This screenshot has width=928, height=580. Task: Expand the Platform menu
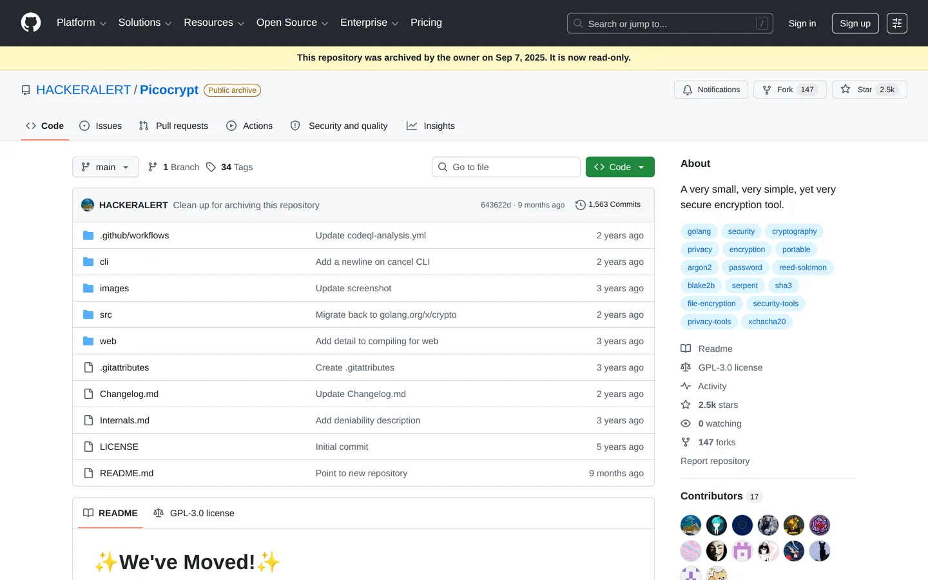[x=81, y=23]
